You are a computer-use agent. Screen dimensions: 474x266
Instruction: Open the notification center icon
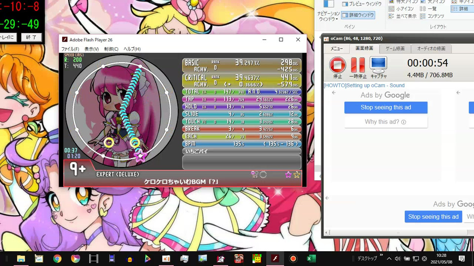tap(462, 259)
